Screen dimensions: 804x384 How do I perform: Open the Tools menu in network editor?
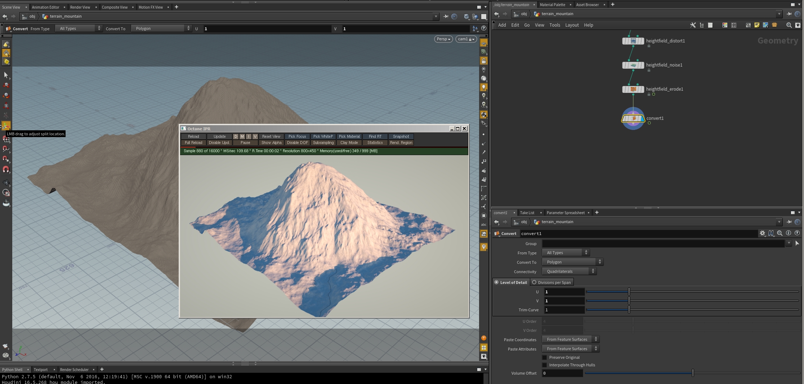coord(555,25)
